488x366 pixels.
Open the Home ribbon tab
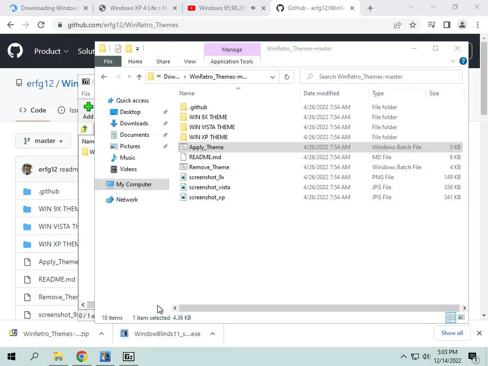click(x=135, y=61)
